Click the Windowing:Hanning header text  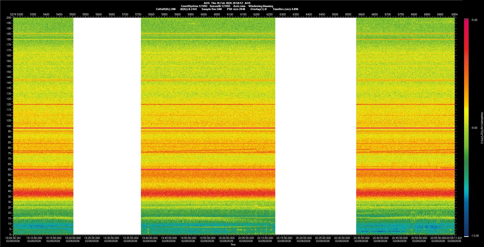(x=261, y=6)
